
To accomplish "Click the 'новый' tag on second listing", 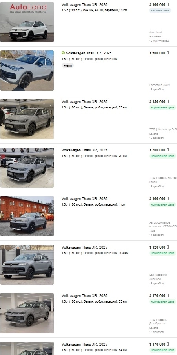I will tap(68, 65).
